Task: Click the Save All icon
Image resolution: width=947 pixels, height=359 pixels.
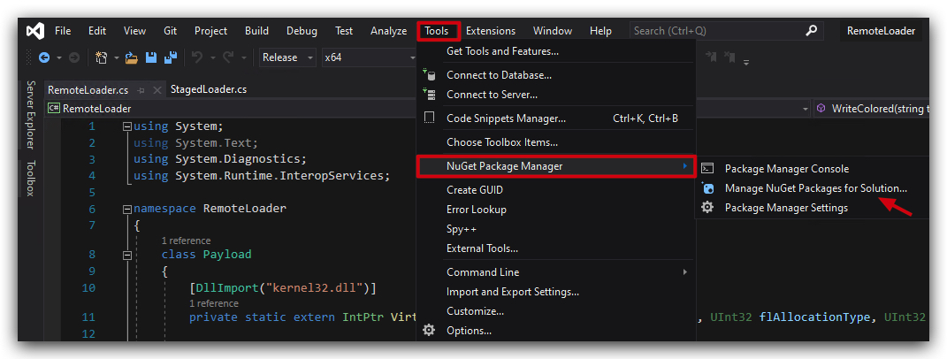Action: (x=171, y=57)
